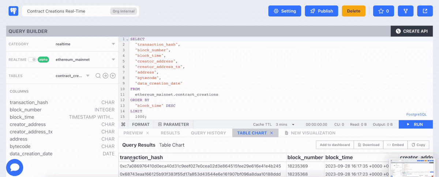This screenshot has height=177, width=439.
Task: Click the table search magnifier icon
Action: [x=98, y=76]
